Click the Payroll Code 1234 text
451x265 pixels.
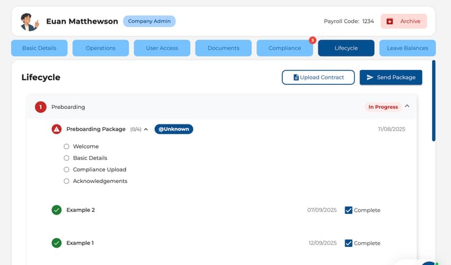tap(349, 22)
